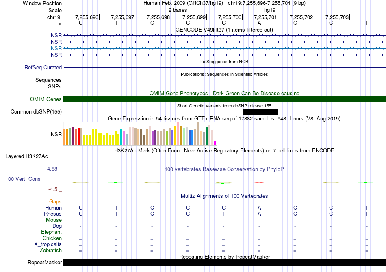Open the RefSeq Curated track label
This screenshot has height=272, width=386.
pyautogui.click(x=43, y=68)
